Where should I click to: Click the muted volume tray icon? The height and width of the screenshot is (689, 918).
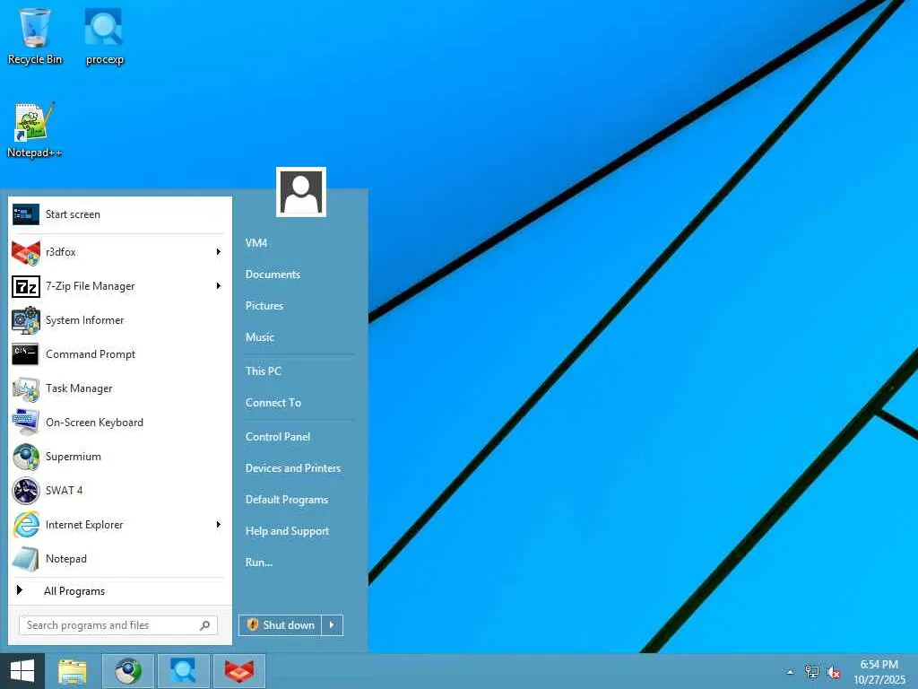(834, 672)
